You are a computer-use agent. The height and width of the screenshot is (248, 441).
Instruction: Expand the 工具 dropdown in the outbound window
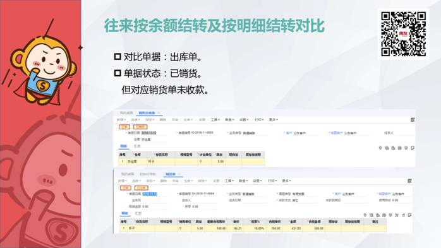[x=215, y=120]
